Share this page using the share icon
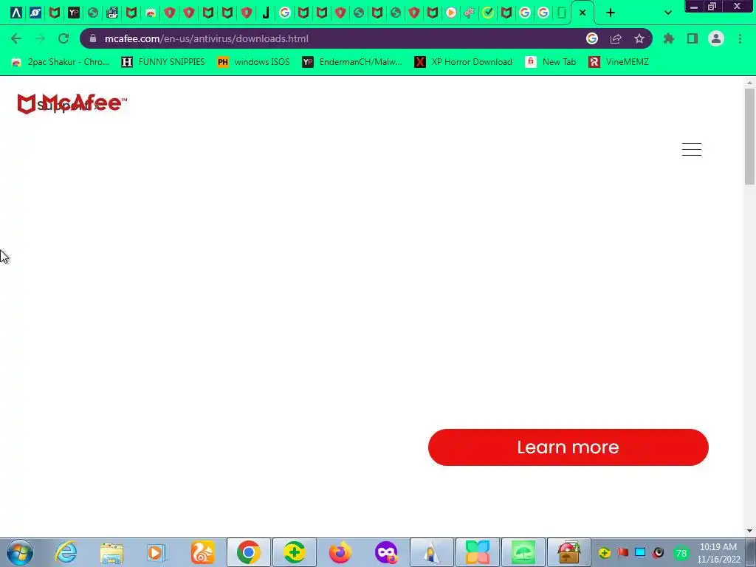This screenshot has width=756, height=567. coord(616,38)
